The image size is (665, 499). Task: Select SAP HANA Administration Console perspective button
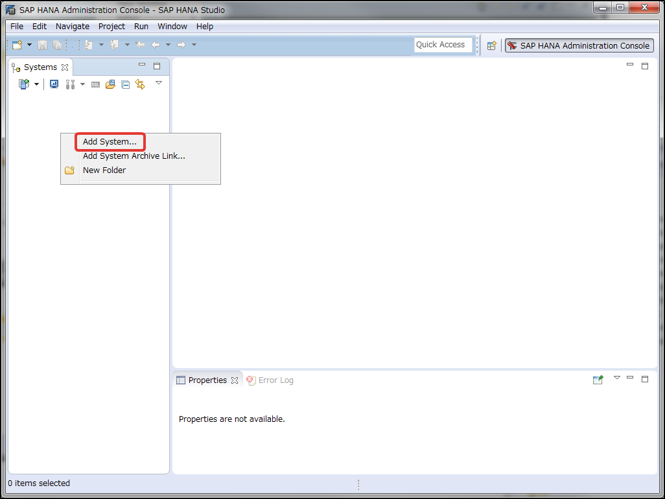579,46
